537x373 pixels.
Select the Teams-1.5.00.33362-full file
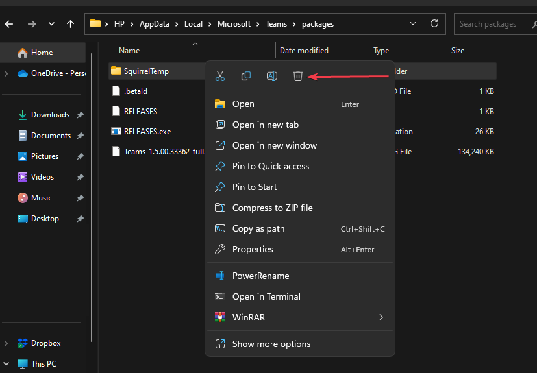pos(164,152)
